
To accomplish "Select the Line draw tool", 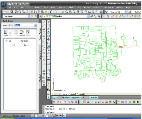I will (x=44, y=22).
